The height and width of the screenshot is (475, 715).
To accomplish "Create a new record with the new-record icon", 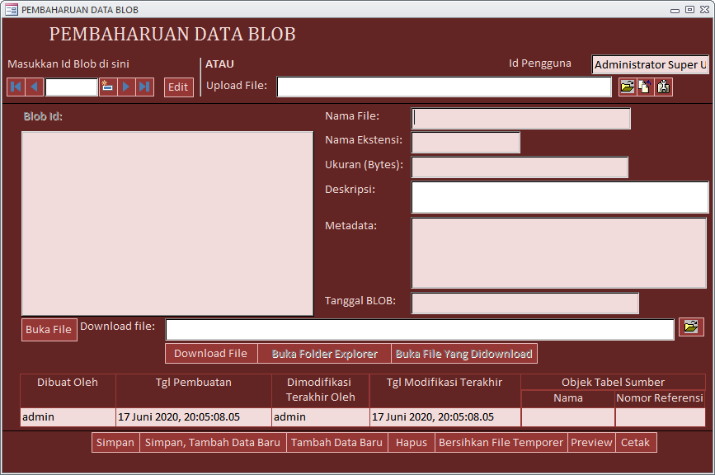I will pyautogui.click(x=107, y=87).
